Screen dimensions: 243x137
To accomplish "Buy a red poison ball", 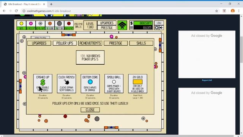I will (x=69, y=25).
